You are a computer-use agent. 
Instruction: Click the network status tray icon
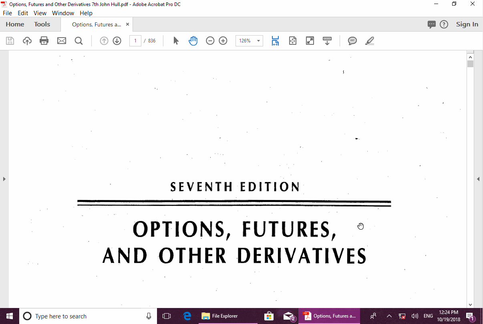(402, 316)
